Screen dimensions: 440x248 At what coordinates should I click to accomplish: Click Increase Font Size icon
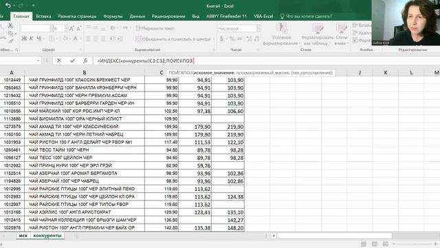pos(71,28)
